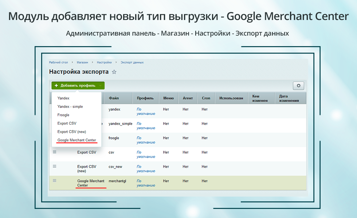The width and height of the screenshot is (357, 218).
Task: Pick Export CSV in the dropdown menu
Action: click(x=67, y=123)
